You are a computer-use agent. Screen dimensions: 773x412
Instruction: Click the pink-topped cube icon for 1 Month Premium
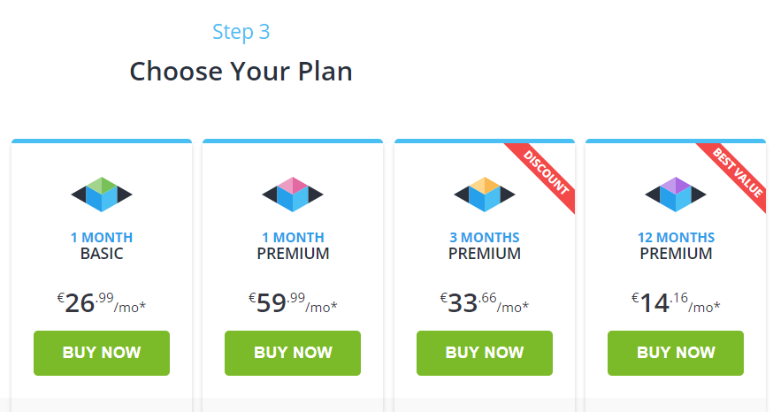[293, 195]
